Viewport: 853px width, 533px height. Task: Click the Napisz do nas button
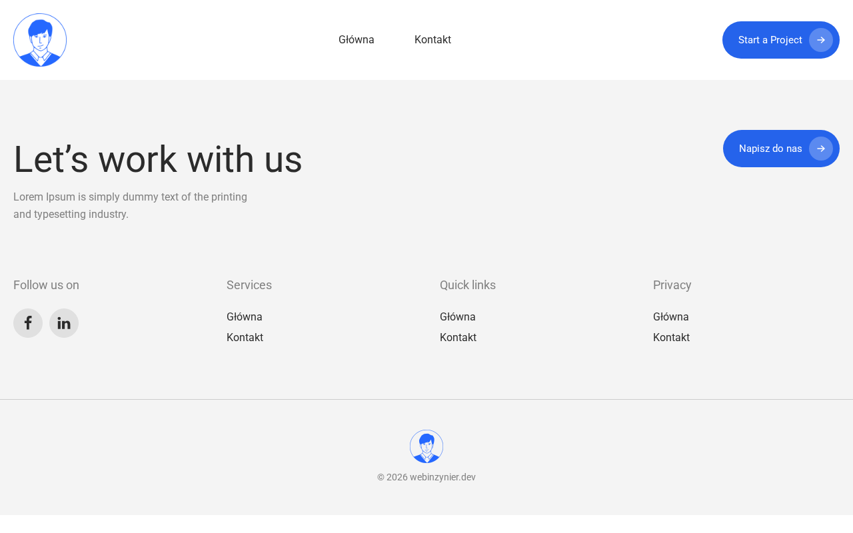coord(781,149)
